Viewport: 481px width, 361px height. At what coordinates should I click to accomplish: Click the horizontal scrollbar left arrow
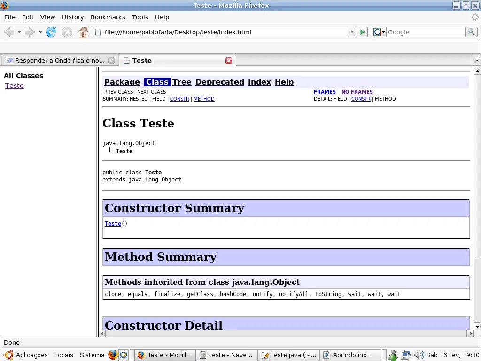coord(102,333)
